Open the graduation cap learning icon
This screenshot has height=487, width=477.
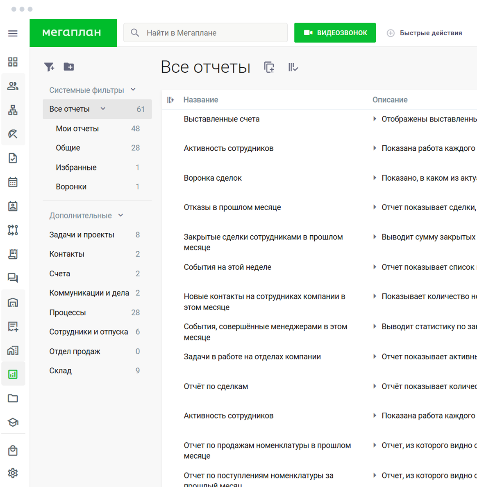point(13,423)
